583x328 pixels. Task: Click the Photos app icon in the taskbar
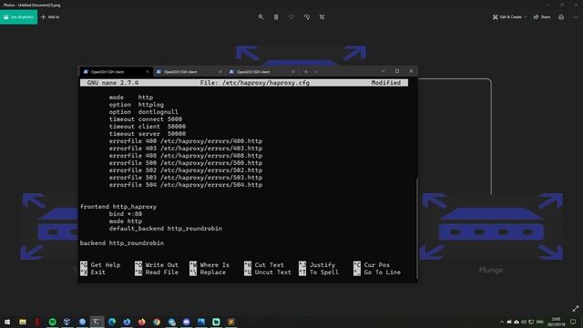pyautogui.click(x=201, y=322)
